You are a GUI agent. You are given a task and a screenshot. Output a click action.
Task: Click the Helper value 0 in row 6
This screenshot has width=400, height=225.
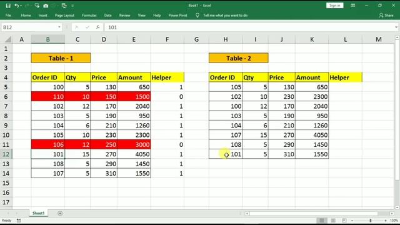(167, 96)
